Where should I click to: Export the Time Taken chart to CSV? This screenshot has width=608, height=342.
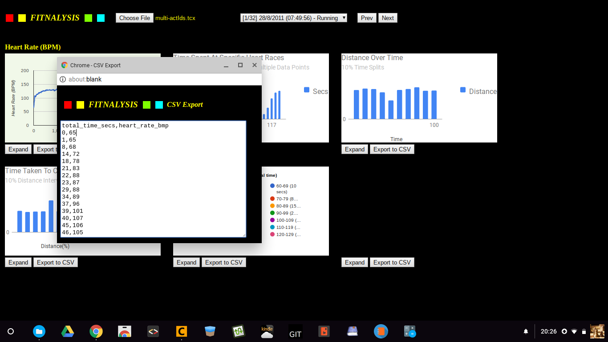click(56, 262)
